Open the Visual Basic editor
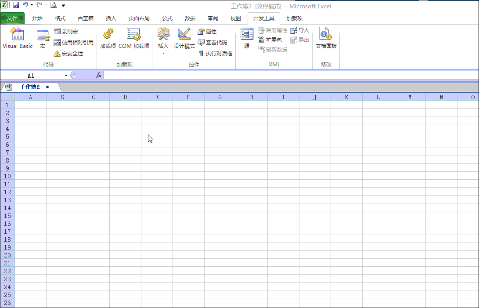This screenshot has width=479, height=308. pyautogui.click(x=17, y=39)
